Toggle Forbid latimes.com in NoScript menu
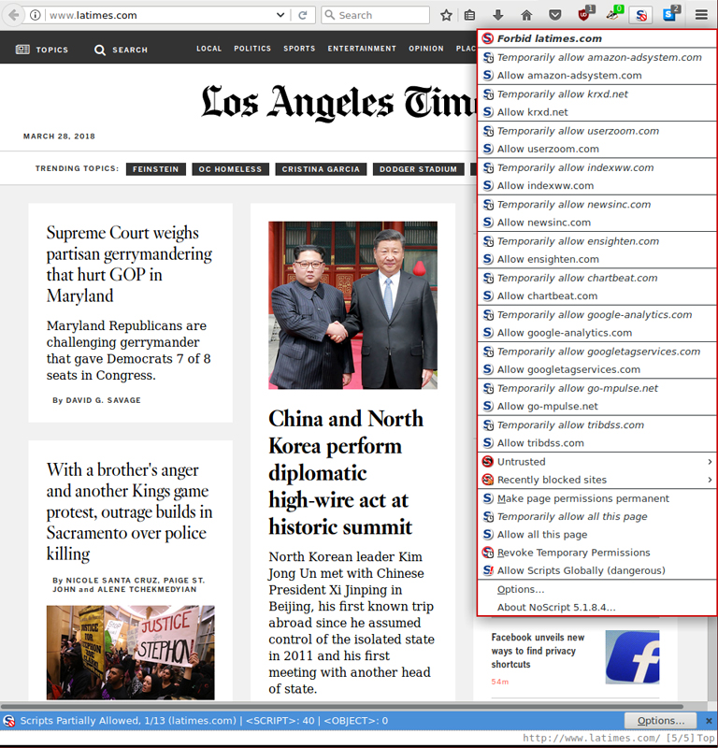The height and width of the screenshot is (748, 718). [x=549, y=39]
